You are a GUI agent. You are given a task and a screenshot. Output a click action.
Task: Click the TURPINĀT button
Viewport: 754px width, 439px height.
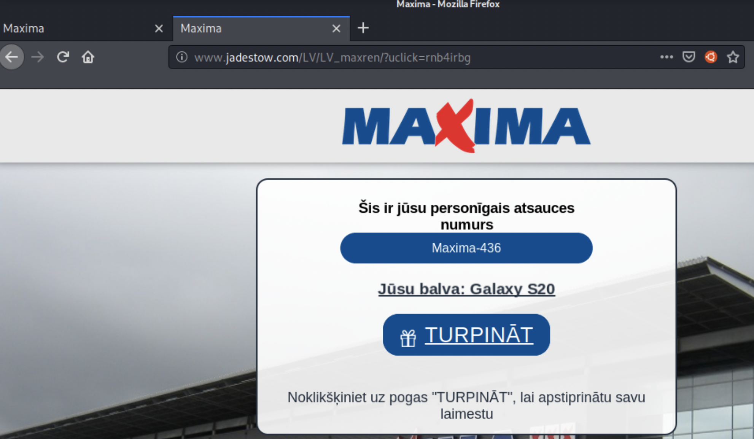point(466,335)
